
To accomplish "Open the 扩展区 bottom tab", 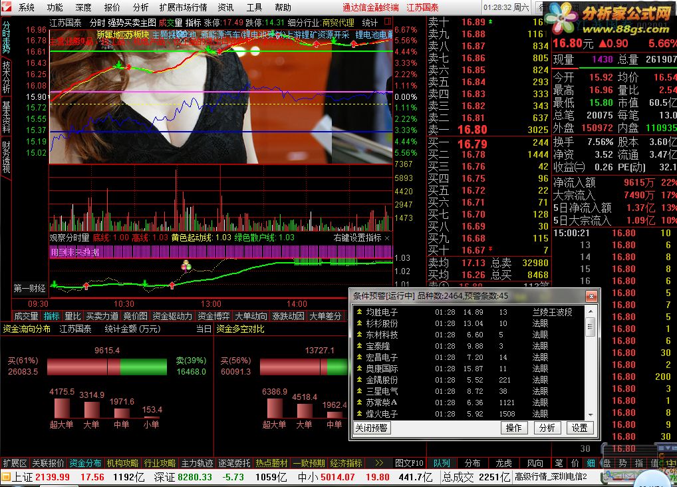I will pyautogui.click(x=15, y=463).
